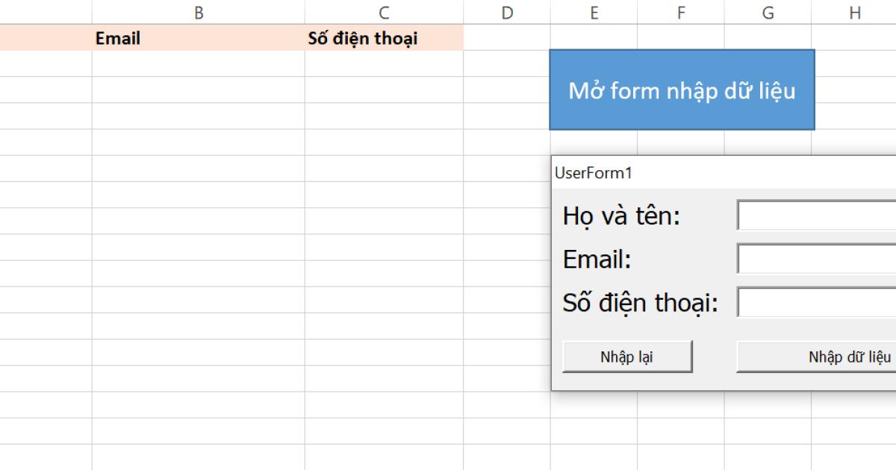Select column E header
The height and width of the screenshot is (470, 896).
[594, 12]
